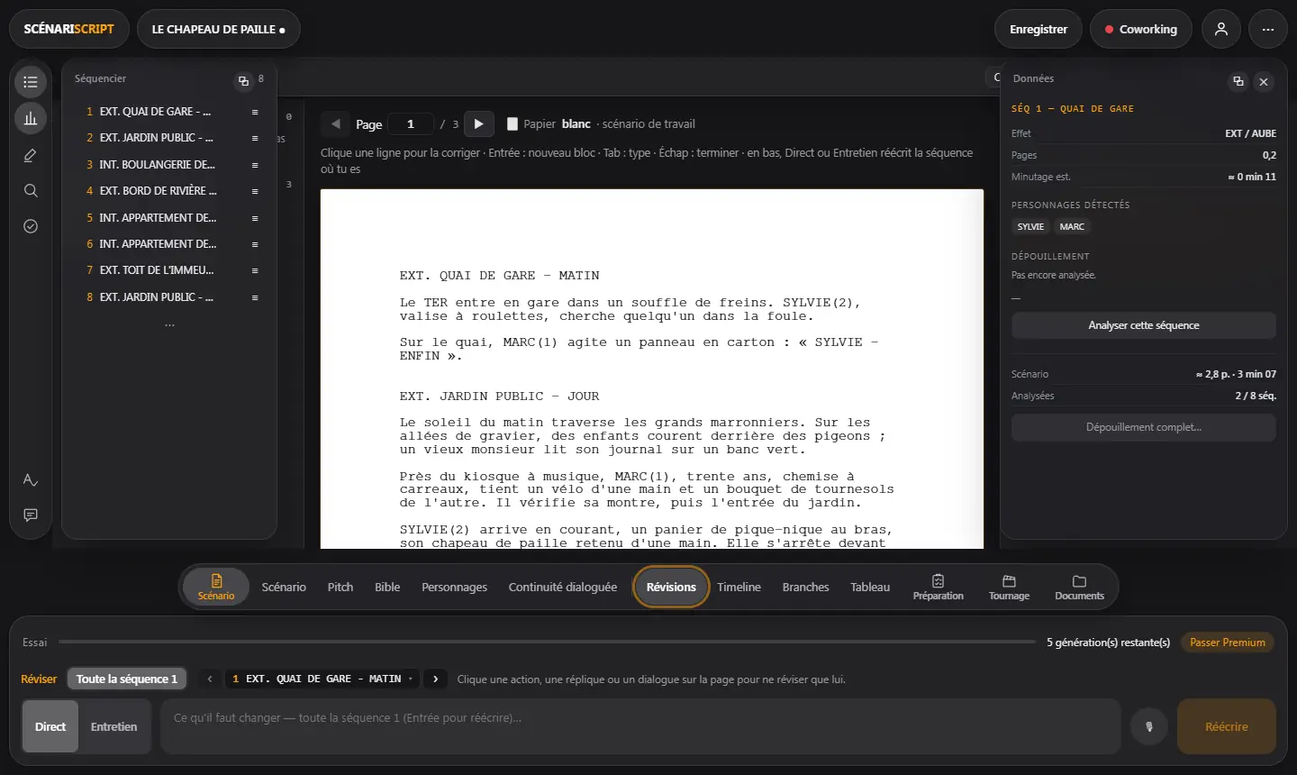1297x775 pixels.
Task: Select the previous sequence chevron in Réviser bar
Action: click(x=210, y=679)
